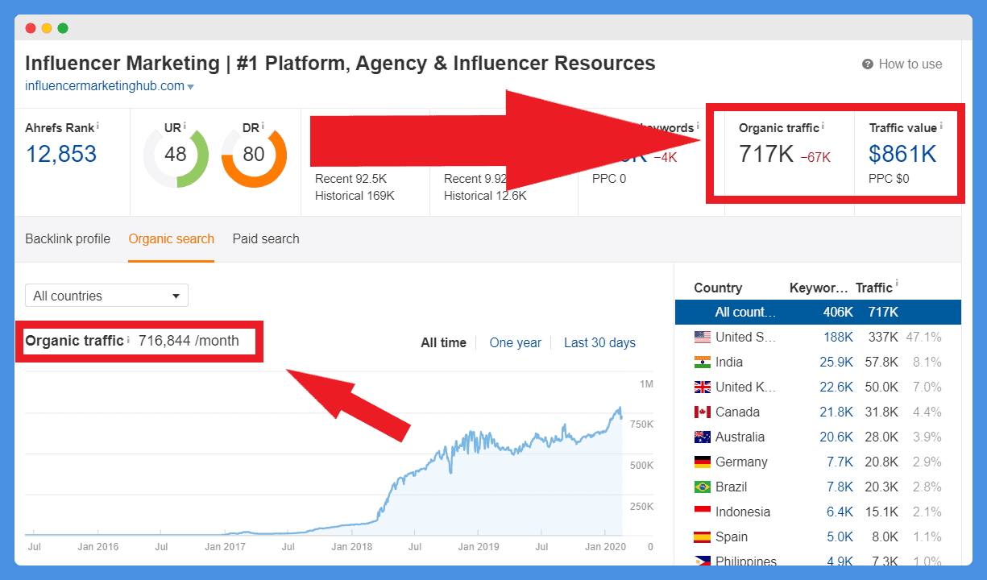This screenshot has height=580, width=987.
Task: Click the United Kingdom flag icon
Action: [702, 387]
